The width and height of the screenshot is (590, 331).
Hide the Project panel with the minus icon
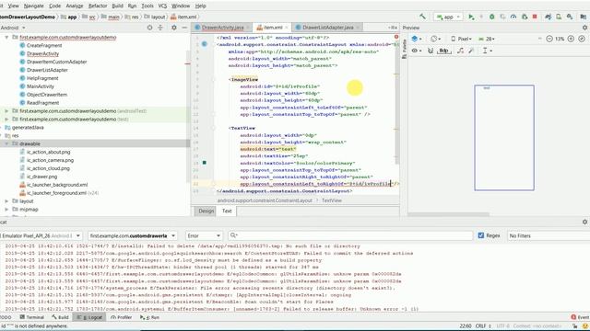(184, 28)
